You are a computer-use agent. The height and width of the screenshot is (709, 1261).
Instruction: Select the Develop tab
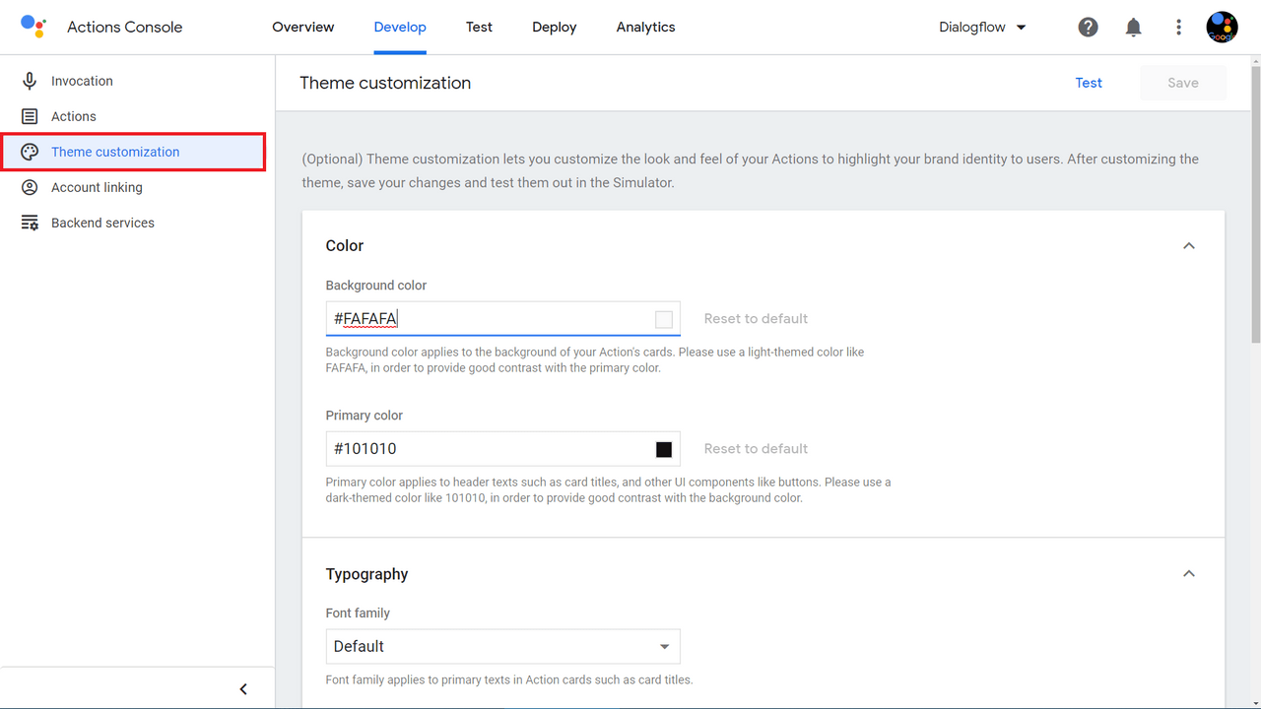click(x=400, y=28)
